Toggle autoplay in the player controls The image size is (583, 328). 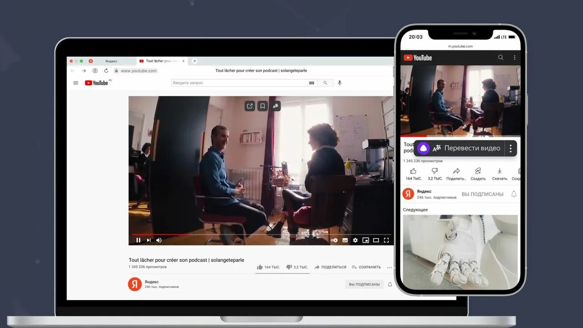pyautogui.click(x=335, y=240)
